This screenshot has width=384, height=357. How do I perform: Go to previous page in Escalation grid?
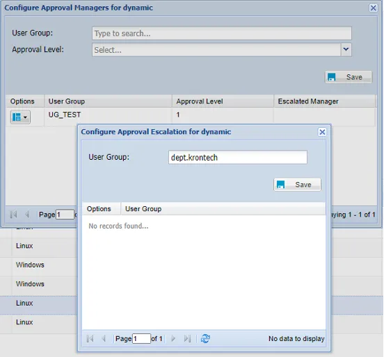pyautogui.click(x=104, y=339)
